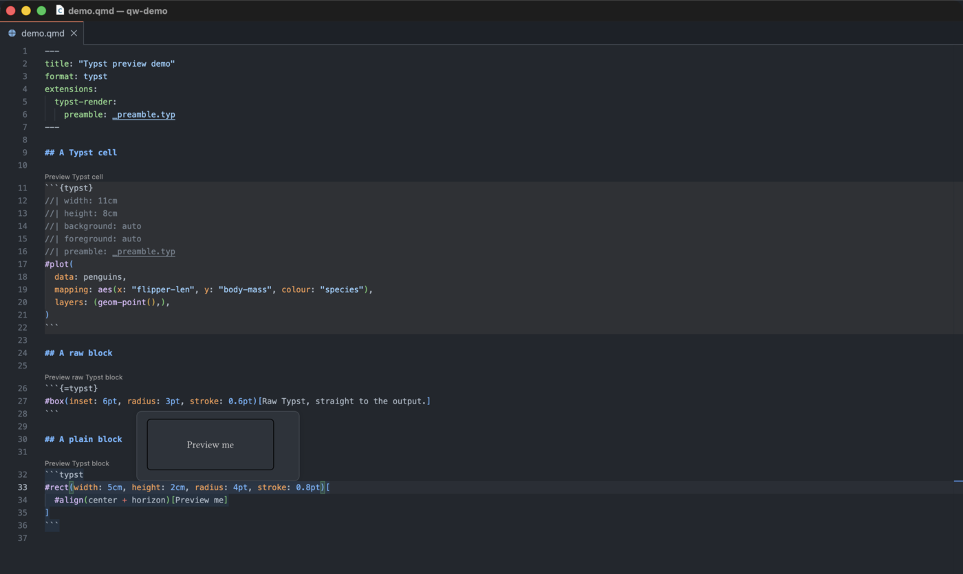This screenshot has height=574, width=963.
Task: Click '#plot(' on line 17
Action: 59,264
